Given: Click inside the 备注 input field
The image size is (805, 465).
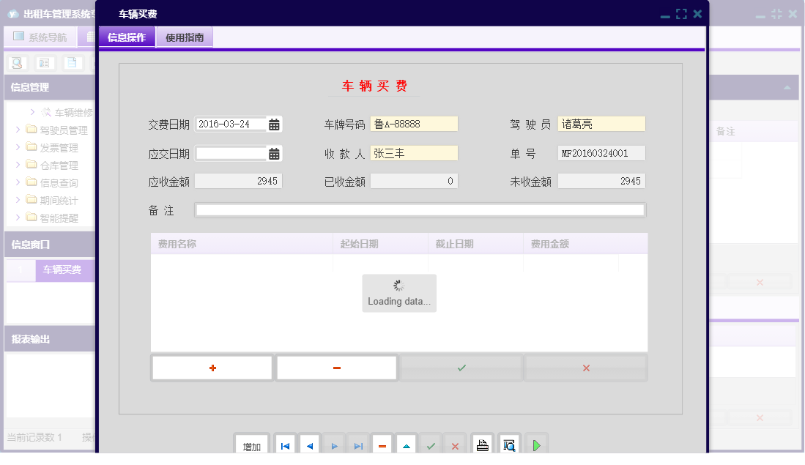Looking at the screenshot, I should 420,210.
